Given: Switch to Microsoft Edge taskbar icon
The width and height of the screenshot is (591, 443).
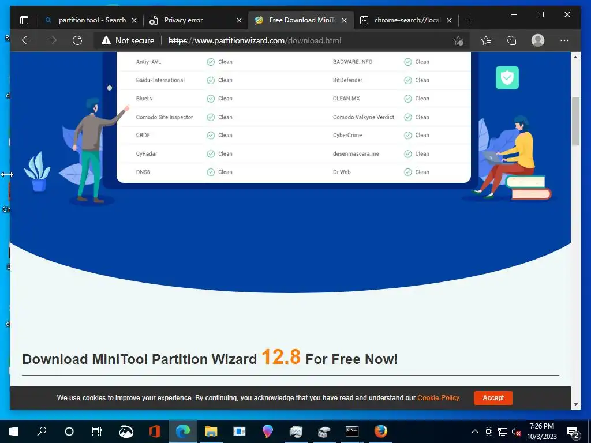Looking at the screenshot, I should point(183,431).
